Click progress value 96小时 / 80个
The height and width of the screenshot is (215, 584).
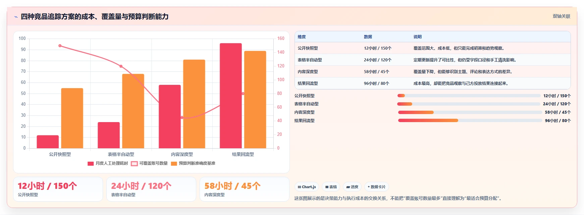(558, 120)
